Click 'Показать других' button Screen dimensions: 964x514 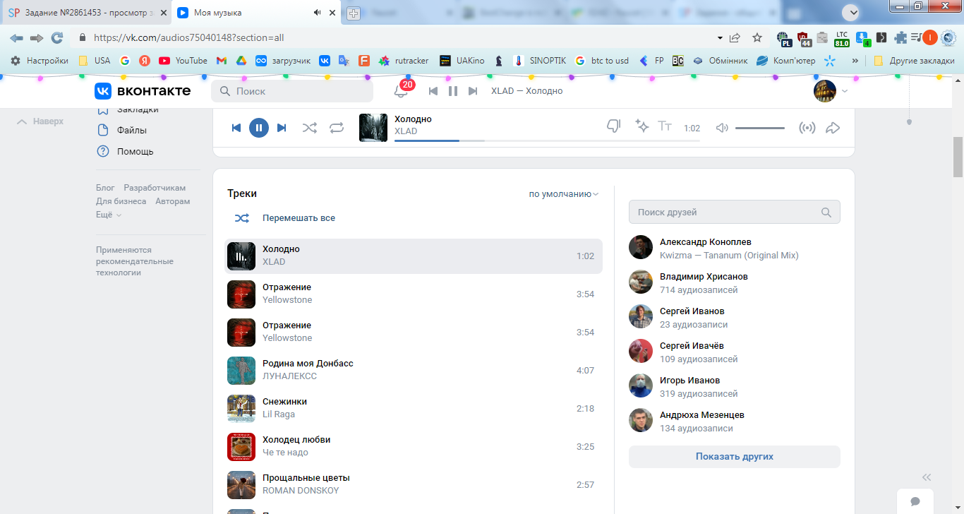pyautogui.click(x=735, y=457)
